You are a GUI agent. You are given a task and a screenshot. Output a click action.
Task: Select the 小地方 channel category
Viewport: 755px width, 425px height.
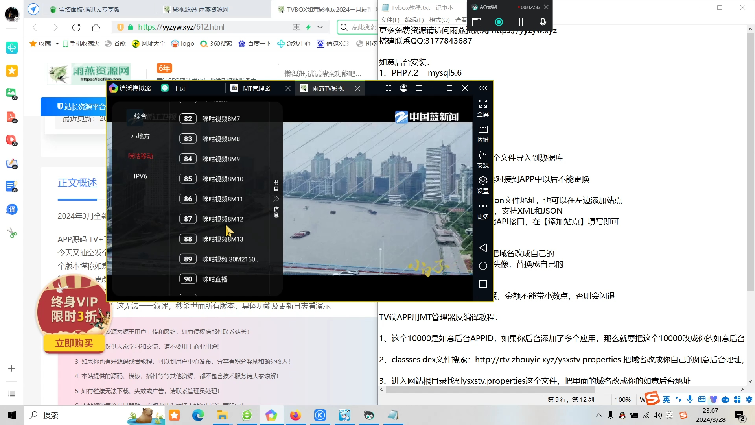pos(140,136)
